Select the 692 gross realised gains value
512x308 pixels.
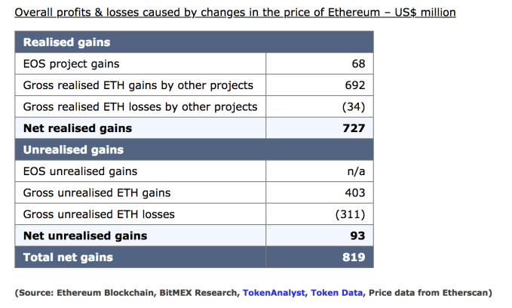(354, 85)
